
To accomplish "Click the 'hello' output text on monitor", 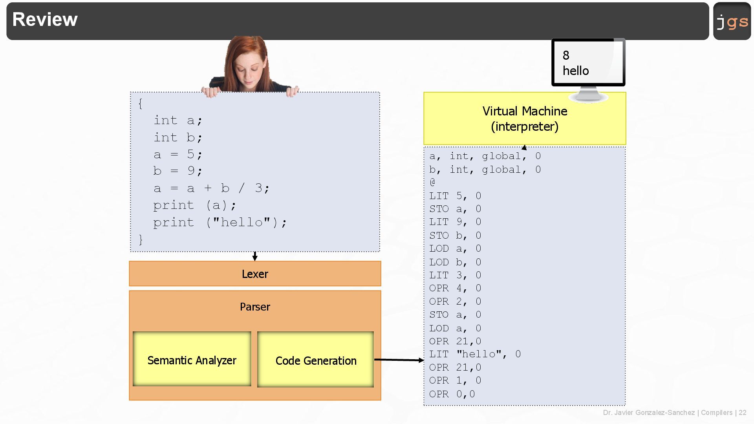I will coord(576,71).
